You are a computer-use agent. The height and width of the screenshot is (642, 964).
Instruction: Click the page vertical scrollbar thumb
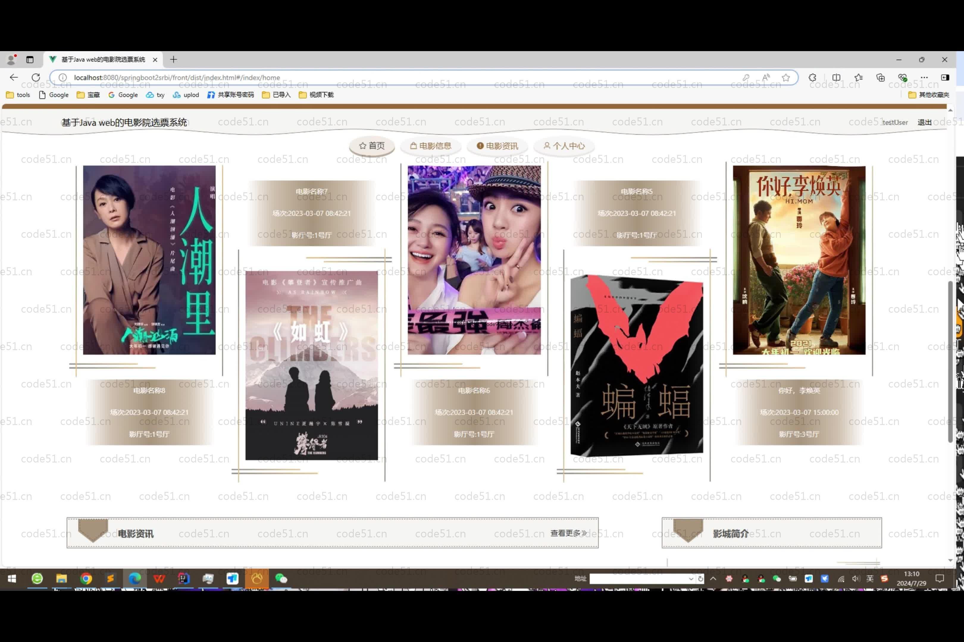coord(950,362)
